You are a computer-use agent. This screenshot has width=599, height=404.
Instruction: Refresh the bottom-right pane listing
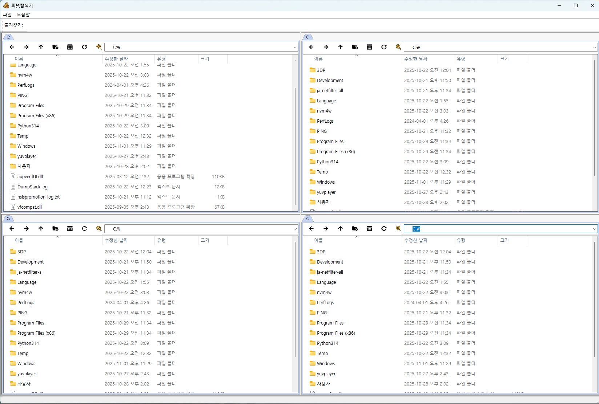click(x=384, y=229)
